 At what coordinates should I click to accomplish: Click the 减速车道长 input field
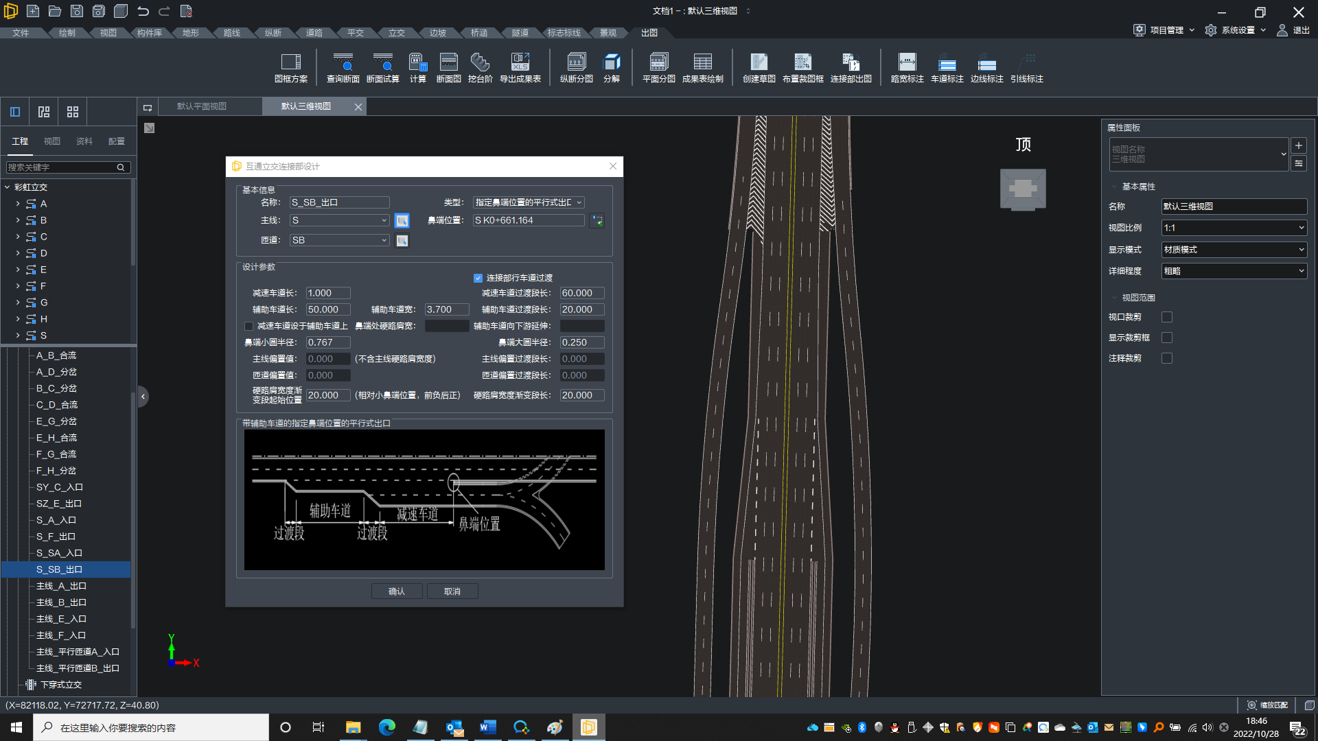(x=327, y=294)
